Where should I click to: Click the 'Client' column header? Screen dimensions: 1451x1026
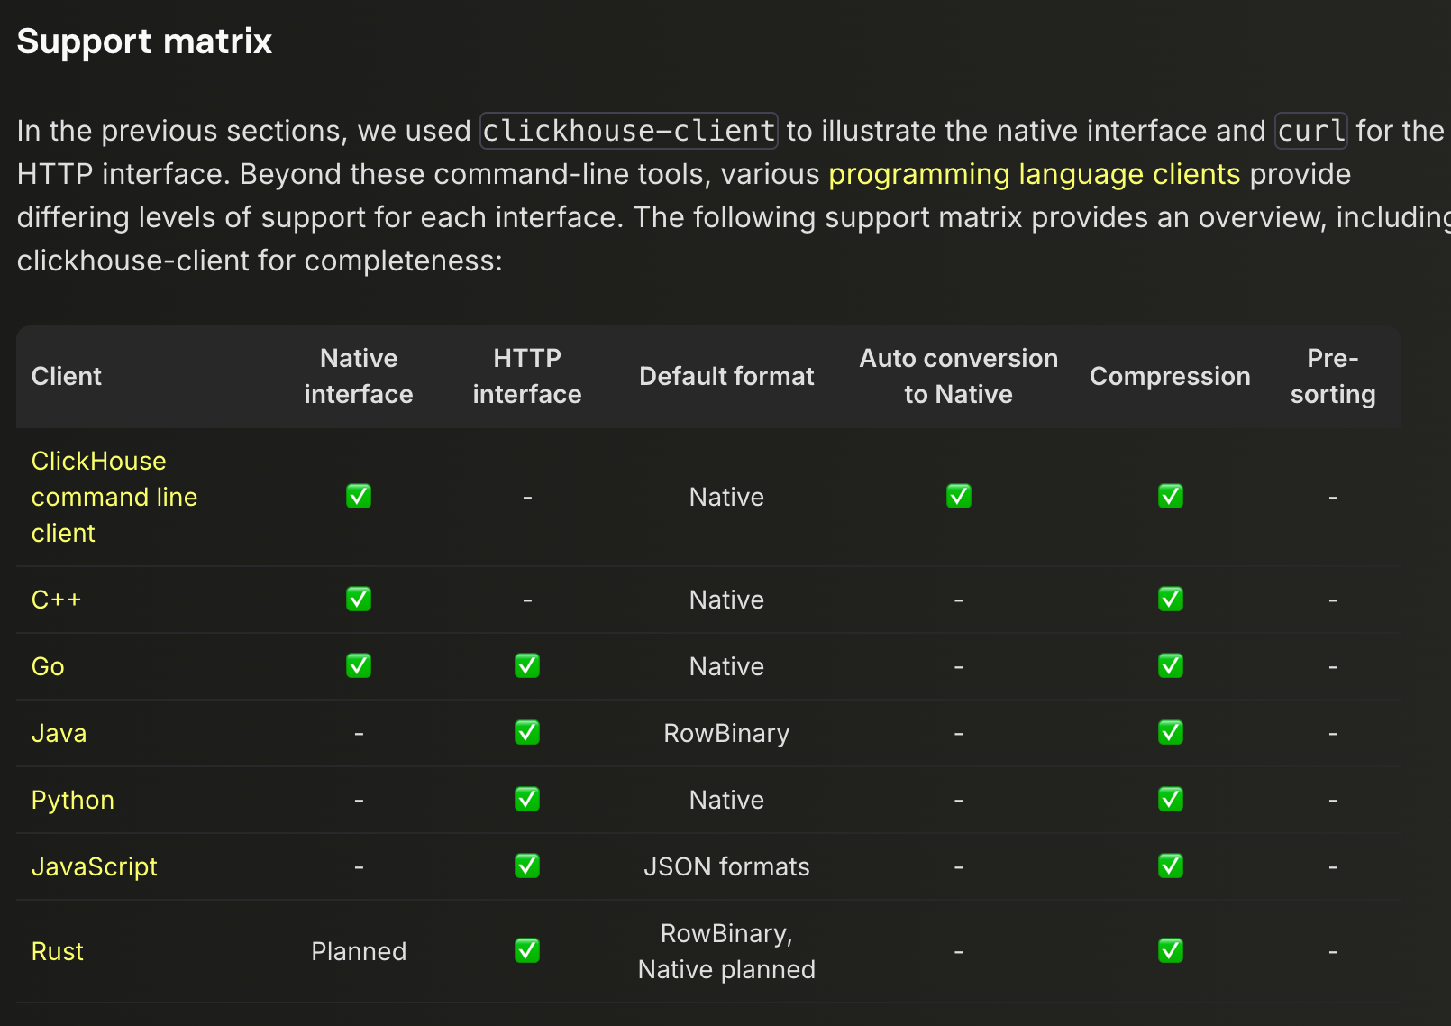coord(67,376)
